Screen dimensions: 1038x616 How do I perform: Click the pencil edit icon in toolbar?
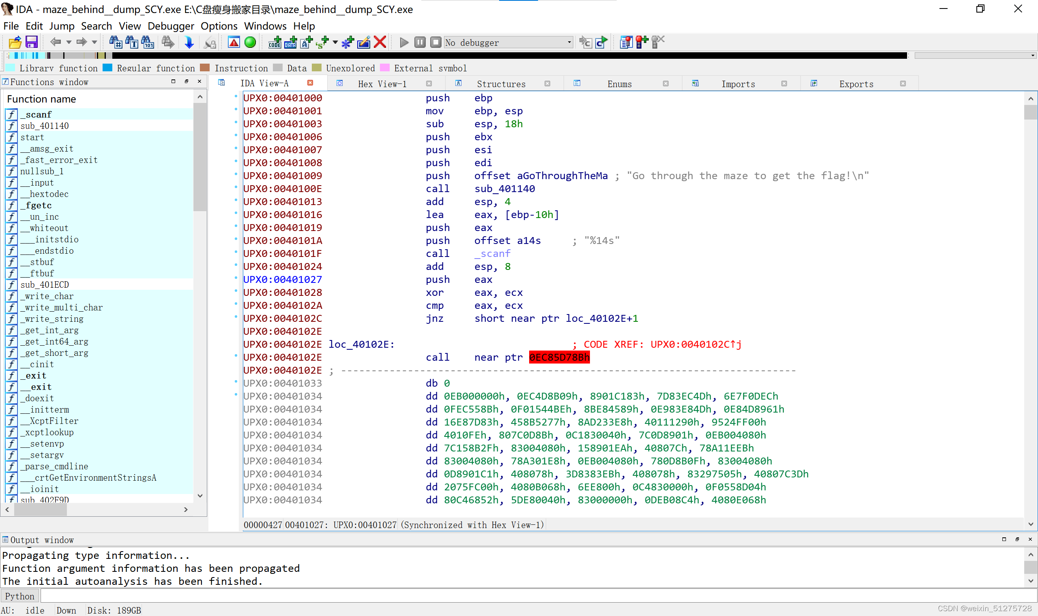click(x=364, y=42)
